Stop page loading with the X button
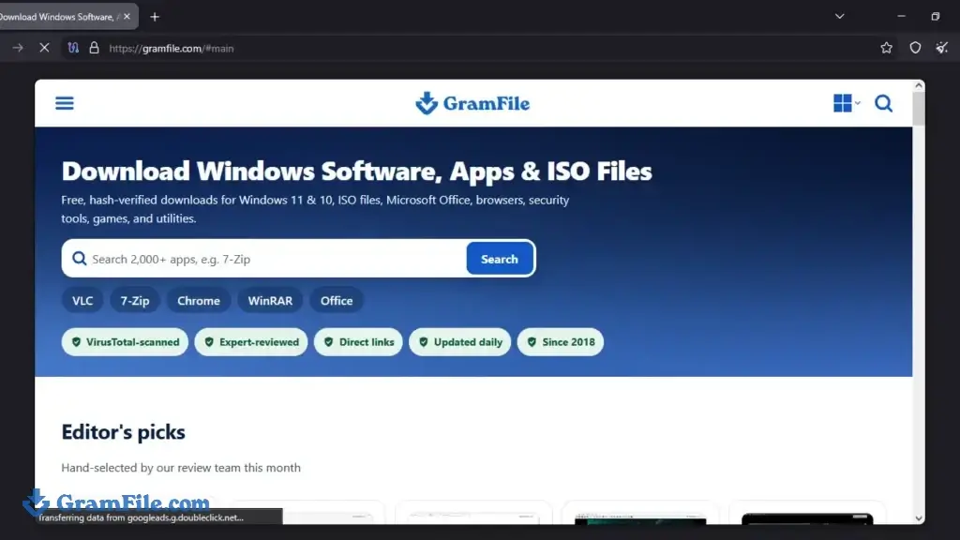Screen dimensions: 960x540 coord(44,48)
